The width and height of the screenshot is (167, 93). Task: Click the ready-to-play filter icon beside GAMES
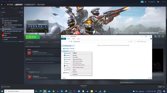point(22,12)
